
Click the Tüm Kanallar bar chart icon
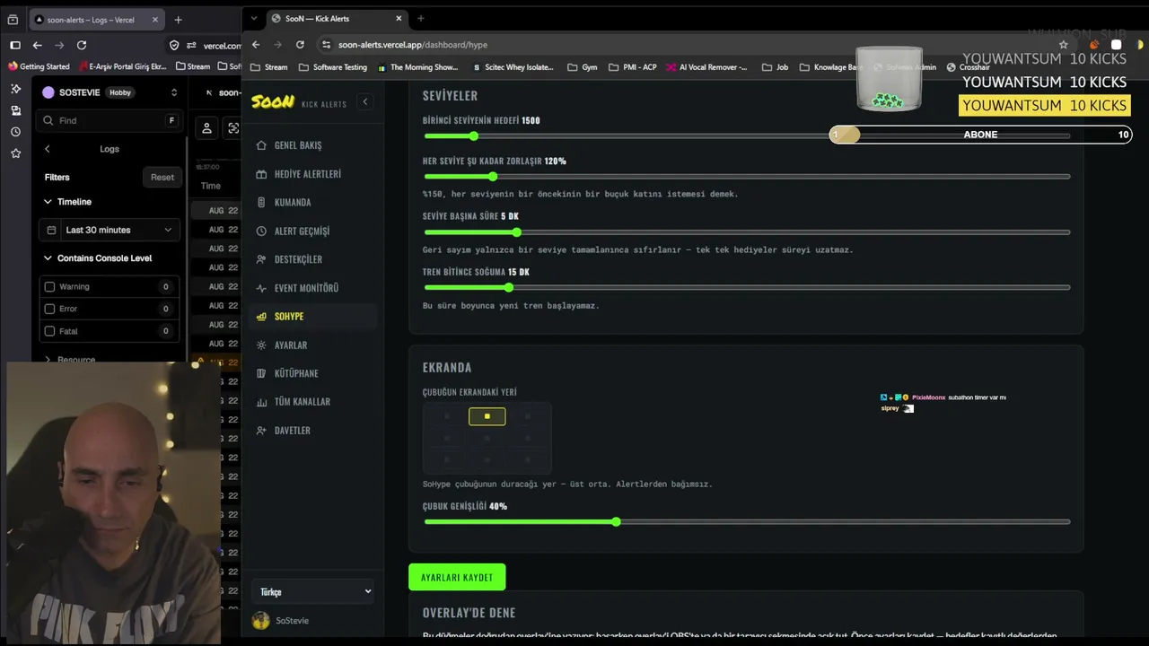[261, 402]
